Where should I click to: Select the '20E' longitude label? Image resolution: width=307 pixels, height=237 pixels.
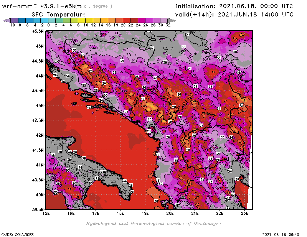pyautogui.click(x=170, y=213)
